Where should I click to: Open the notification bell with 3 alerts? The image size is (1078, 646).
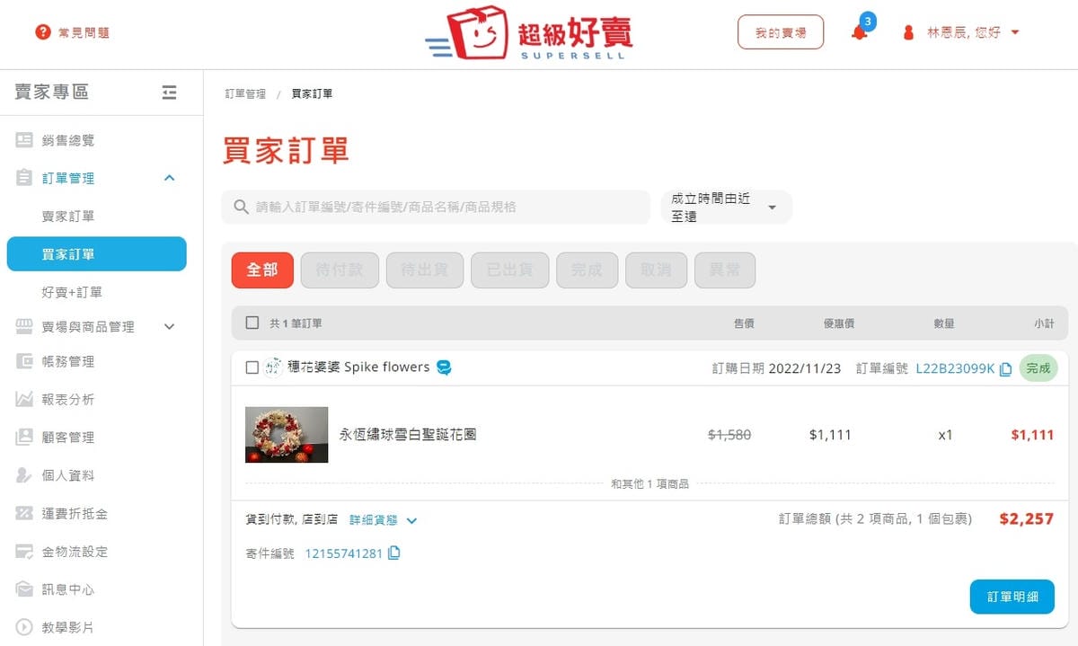pos(861,31)
